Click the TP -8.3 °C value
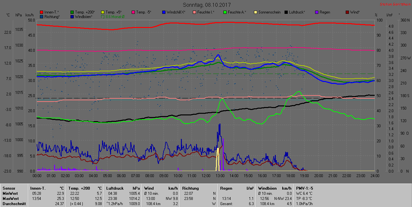 tap(304, 198)
